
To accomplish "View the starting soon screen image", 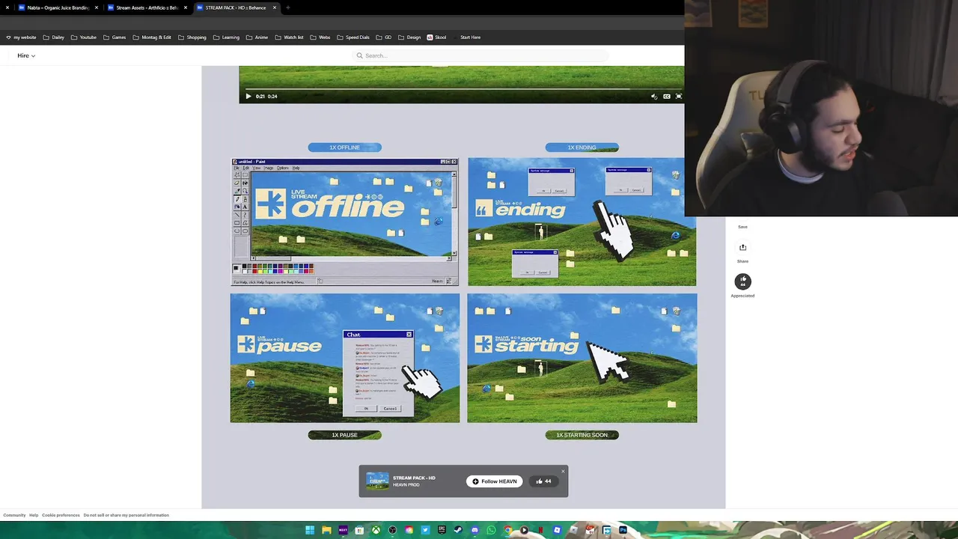I will pos(582,358).
